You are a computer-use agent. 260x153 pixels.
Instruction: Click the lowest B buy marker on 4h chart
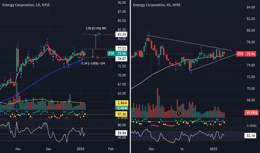coord(191,73)
